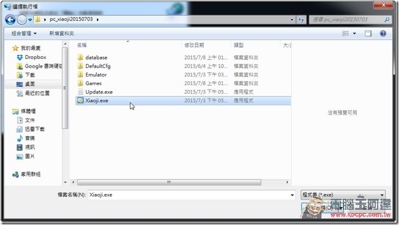Click the Update.exe file name
The width and height of the screenshot is (399, 225).
tap(99, 92)
